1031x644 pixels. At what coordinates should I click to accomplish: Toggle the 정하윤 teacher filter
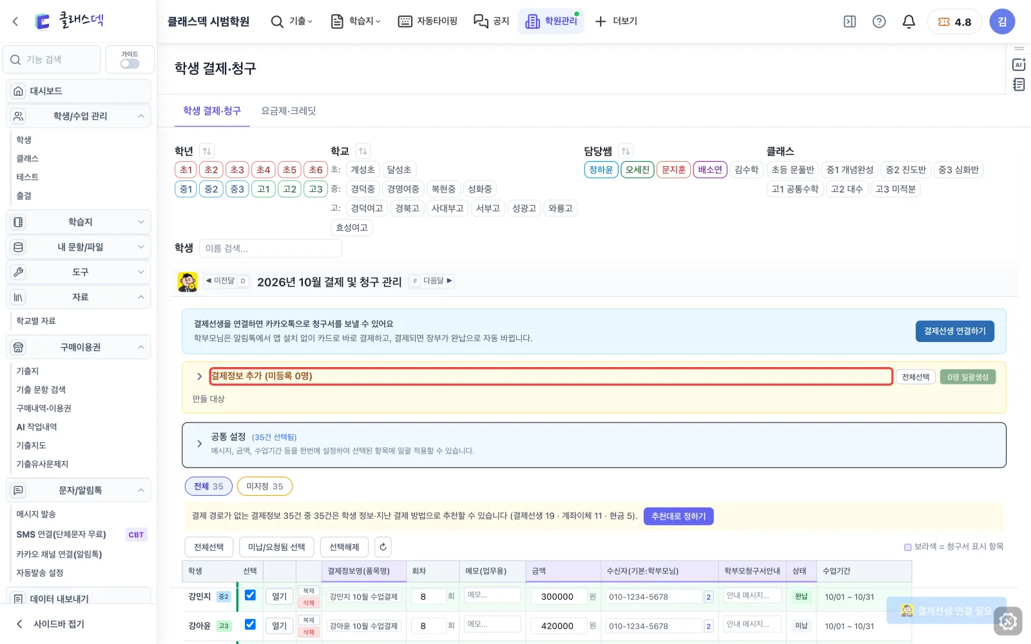[601, 170]
